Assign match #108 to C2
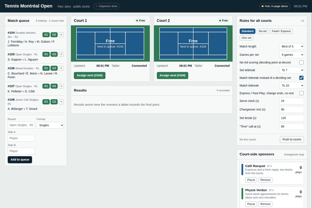This screenshot has width=312, height=208. pos(54,101)
